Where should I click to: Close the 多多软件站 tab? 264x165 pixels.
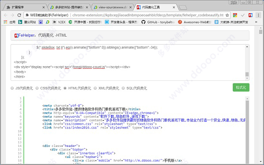[87, 7]
